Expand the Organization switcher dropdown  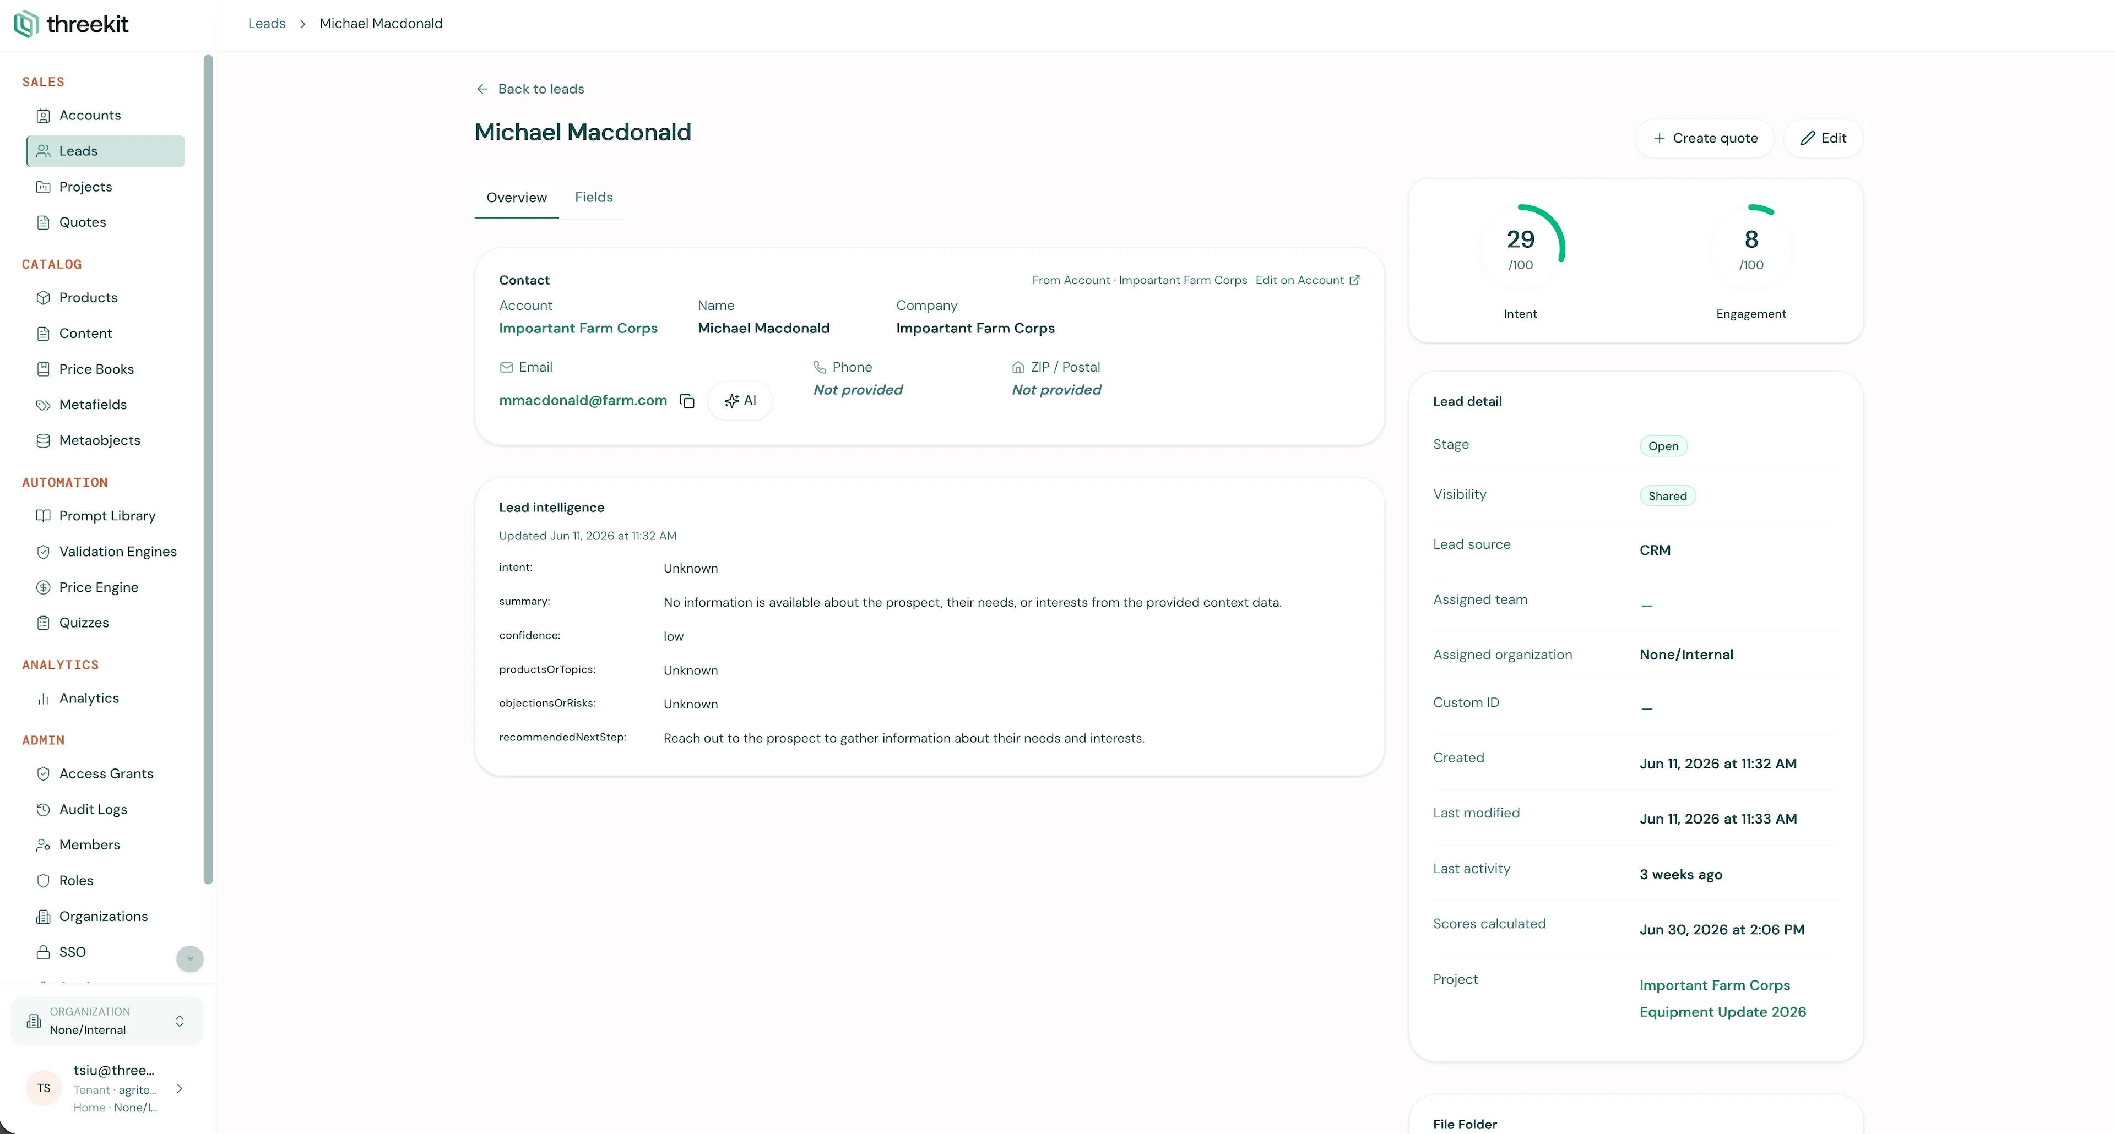pyautogui.click(x=107, y=1021)
